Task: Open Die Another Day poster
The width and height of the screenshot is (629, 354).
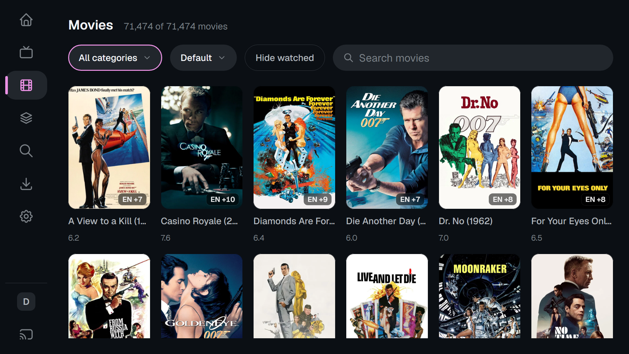Action: coord(387,147)
